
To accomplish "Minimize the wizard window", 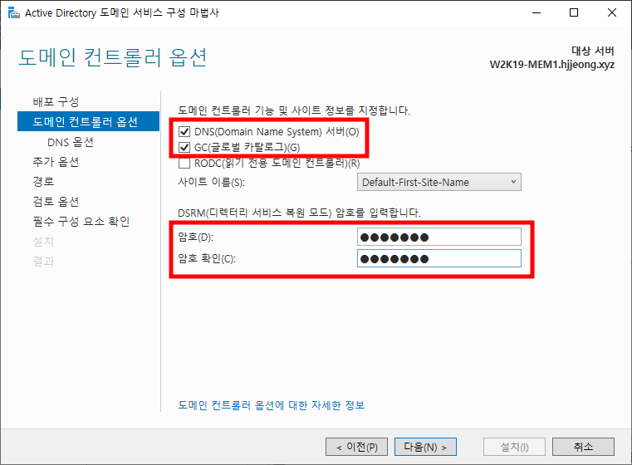I will click(536, 13).
